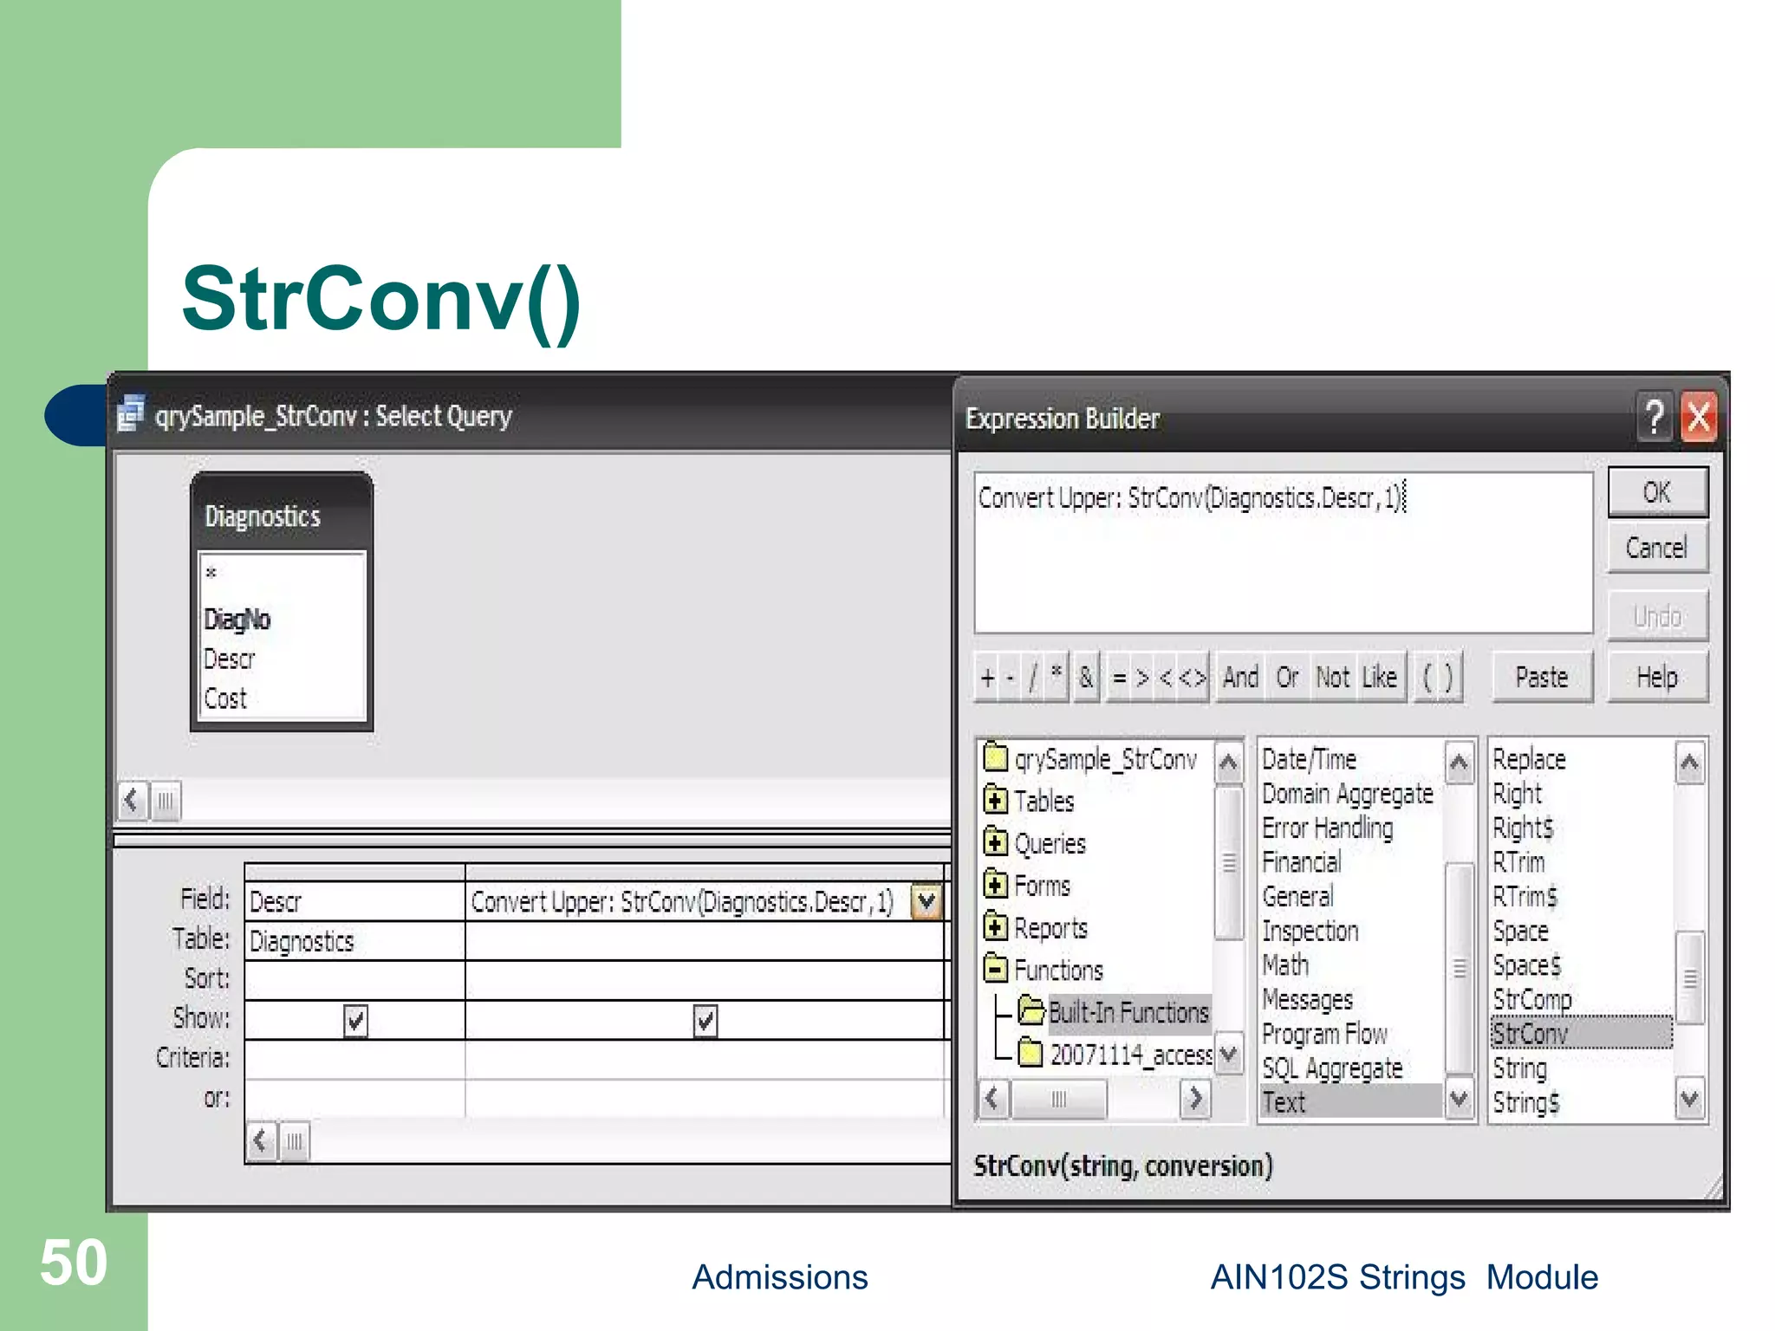Image resolution: width=1775 pixels, height=1331 pixels.
Task: Select the StrConv function
Action: click(1582, 1033)
